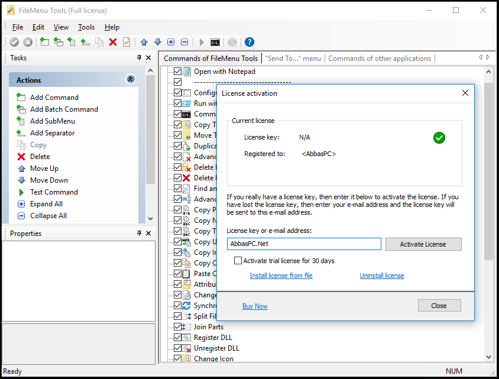The height and width of the screenshot is (379, 499).
Task: Click Tasks panel scrollbar down arrow
Action: [x=151, y=219]
